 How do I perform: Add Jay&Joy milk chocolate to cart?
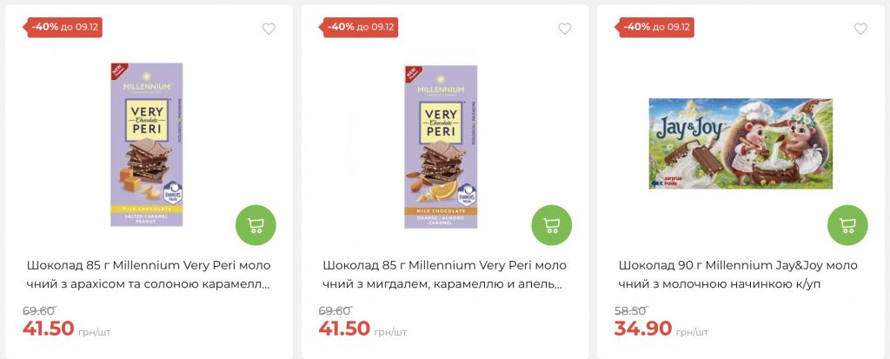click(x=847, y=225)
